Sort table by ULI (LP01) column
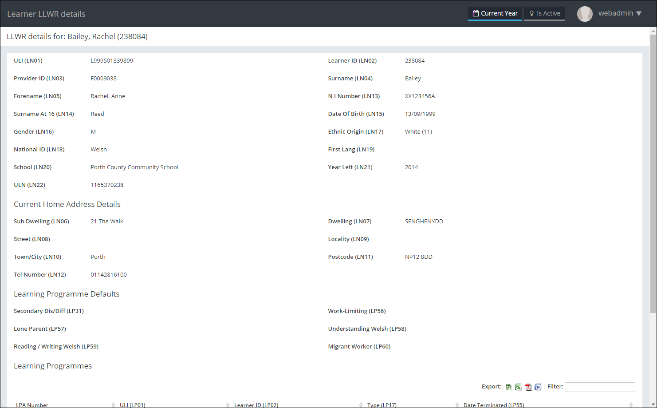657x408 pixels. pyautogui.click(x=174, y=405)
